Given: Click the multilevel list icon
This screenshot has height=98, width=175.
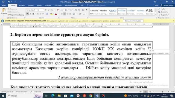Looking at the screenshot, I should pyautogui.click(x=71, y=10).
